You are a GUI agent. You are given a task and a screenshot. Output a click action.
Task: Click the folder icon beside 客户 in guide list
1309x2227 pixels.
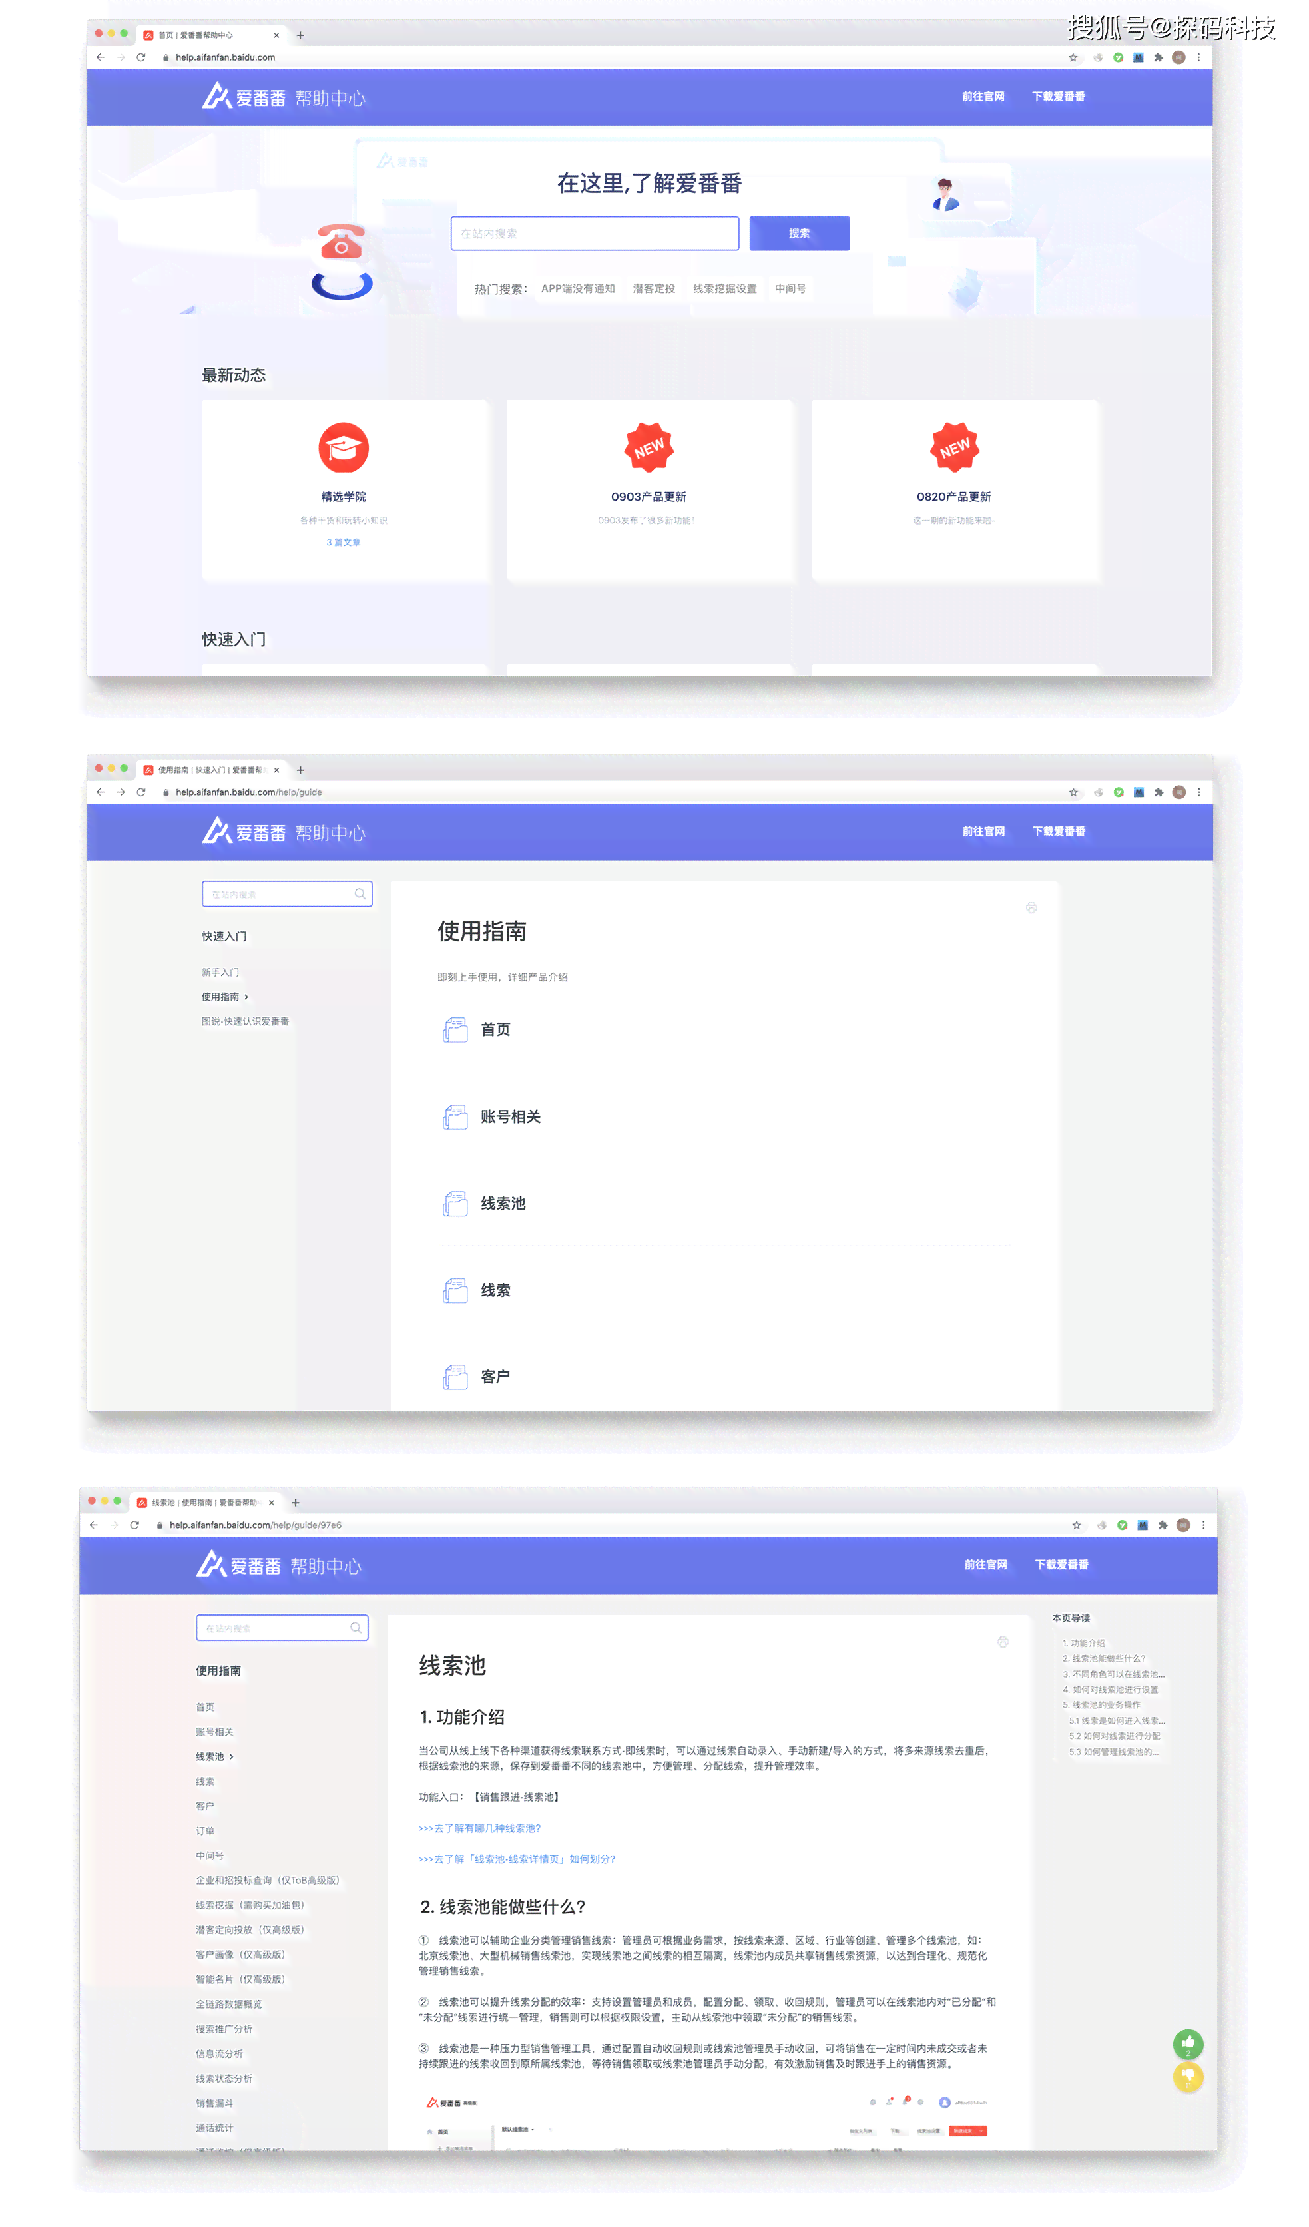(455, 1377)
